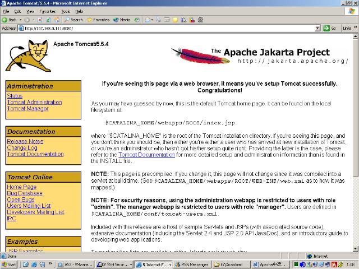The height and width of the screenshot is (269, 359).
Task: Open the Tomcat Manager link
Action: pos(28,108)
